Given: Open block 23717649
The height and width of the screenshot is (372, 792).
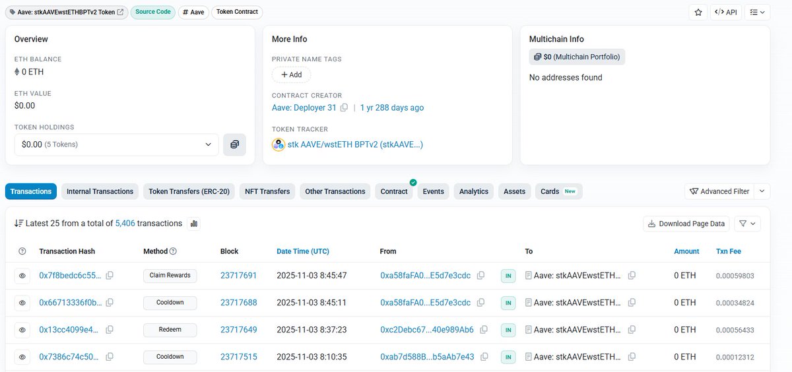Looking at the screenshot, I should (x=238, y=330).
